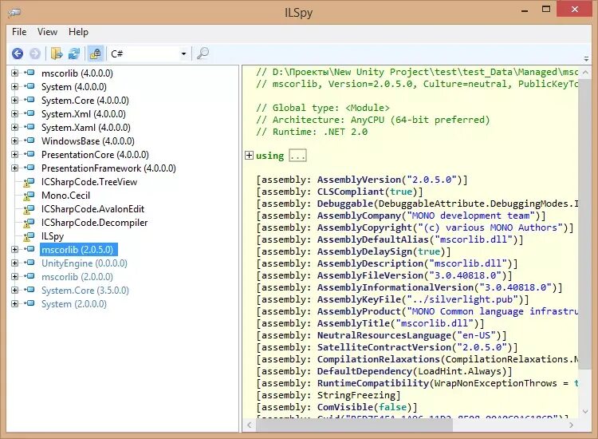Expand the PresentationFramework (4.0.0.0) node
The width and height of the screenshot is (598, 439).
[x=14, y=168]
